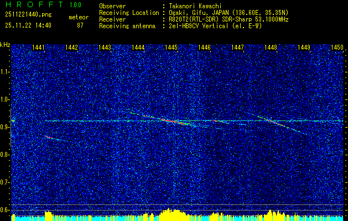
Task: Click the 1441 time axis label
Action: click(x=38, y=48)
